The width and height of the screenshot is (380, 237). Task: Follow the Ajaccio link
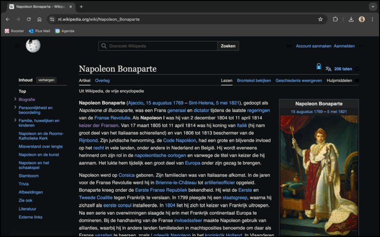(x=136, y=103)
